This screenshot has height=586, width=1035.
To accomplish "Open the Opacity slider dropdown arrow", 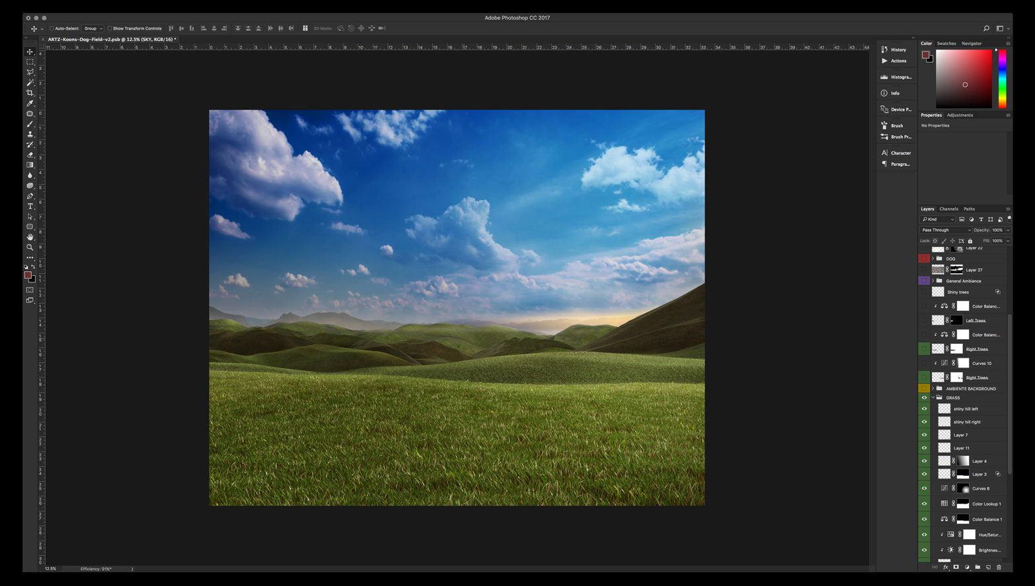I will (1008, 230).
